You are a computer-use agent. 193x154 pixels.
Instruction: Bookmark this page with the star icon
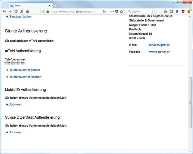[121, 11]
